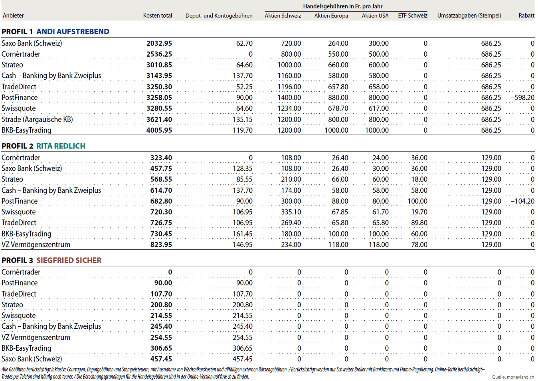This screenshot has height=381, width=538.
Task: Click Cash – Banking by Bank Zweiplus in Profil 1
Action: click(51, 76)
